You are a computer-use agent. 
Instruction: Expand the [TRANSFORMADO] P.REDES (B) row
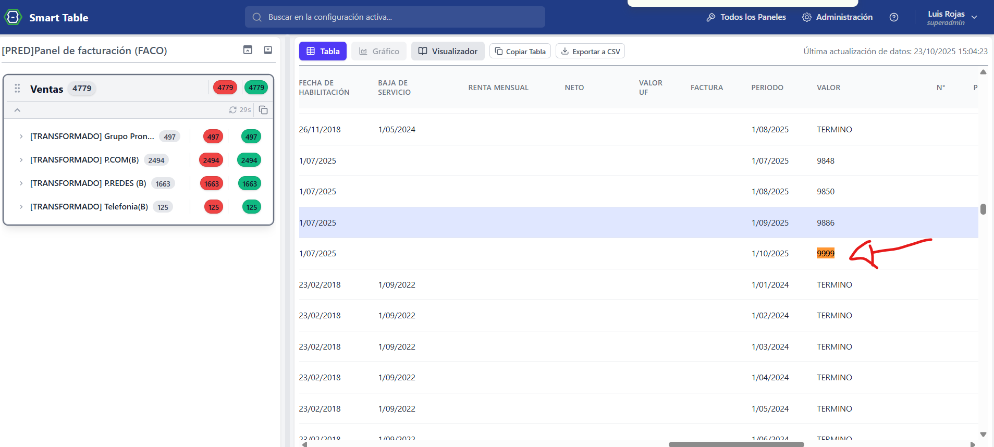pos(21,183)
